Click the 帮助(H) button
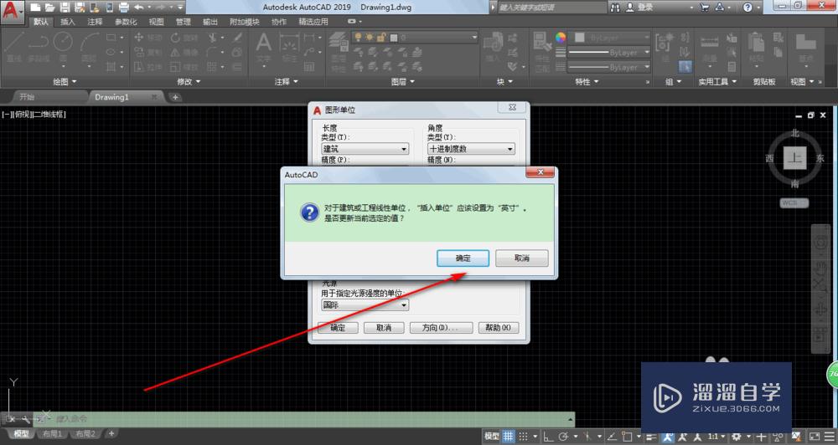The image size is (838, 445). pyautogui.click(x=498, y=328)
